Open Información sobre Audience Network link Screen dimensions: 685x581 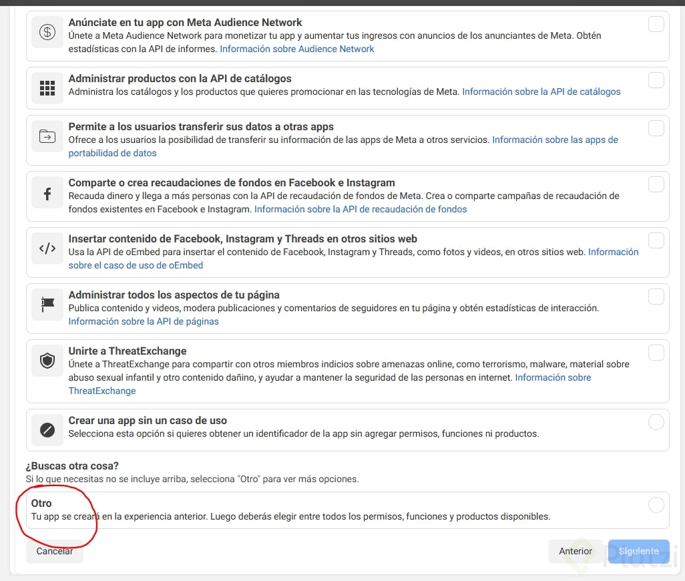pyautogui.click(x=296, y=49)
